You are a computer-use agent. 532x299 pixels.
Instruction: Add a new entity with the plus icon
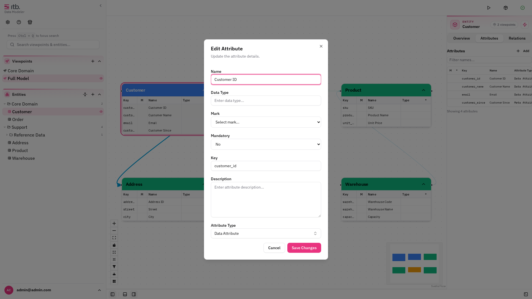tap(93, 94)
